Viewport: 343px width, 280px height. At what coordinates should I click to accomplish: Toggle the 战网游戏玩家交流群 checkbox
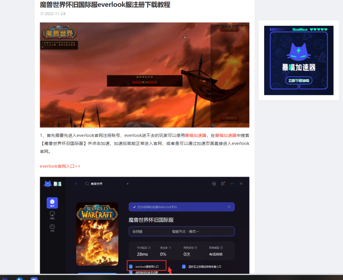click(130, 273)
